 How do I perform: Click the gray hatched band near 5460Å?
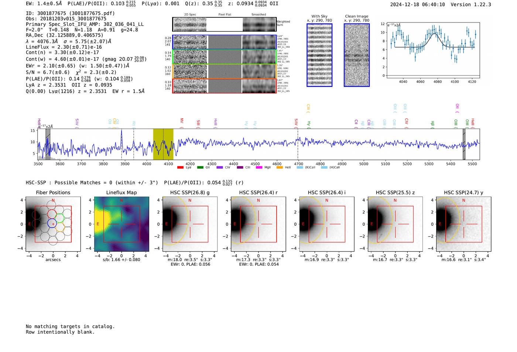[464, 144]
